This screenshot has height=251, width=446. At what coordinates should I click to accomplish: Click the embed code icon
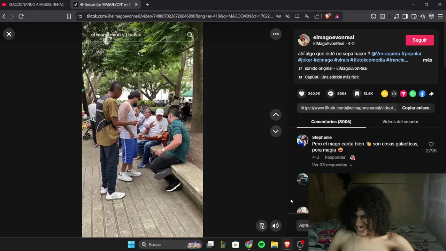coord(394,93)
